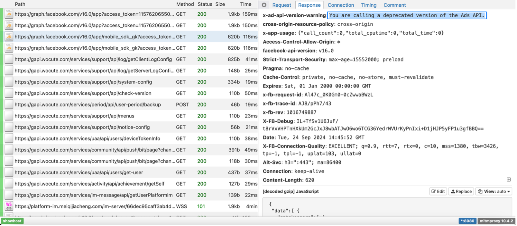Click the file icon beside the check-version request
This screenshot has width=517, height=226.
click(x=9, y=93)
